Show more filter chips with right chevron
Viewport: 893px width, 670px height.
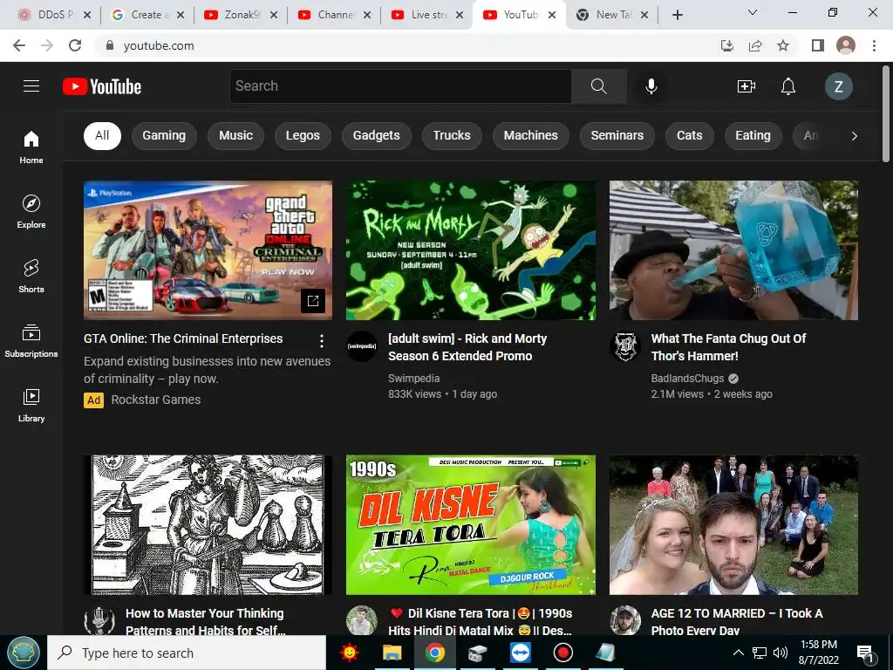(854, 135)
